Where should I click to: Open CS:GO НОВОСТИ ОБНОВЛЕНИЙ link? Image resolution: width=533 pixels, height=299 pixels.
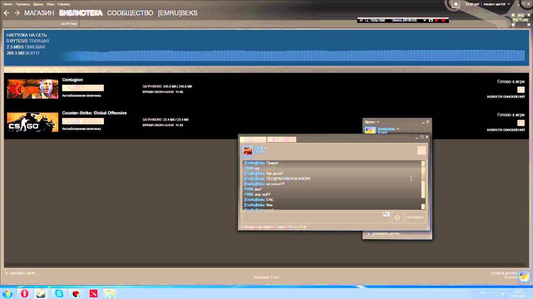point(506,130)
